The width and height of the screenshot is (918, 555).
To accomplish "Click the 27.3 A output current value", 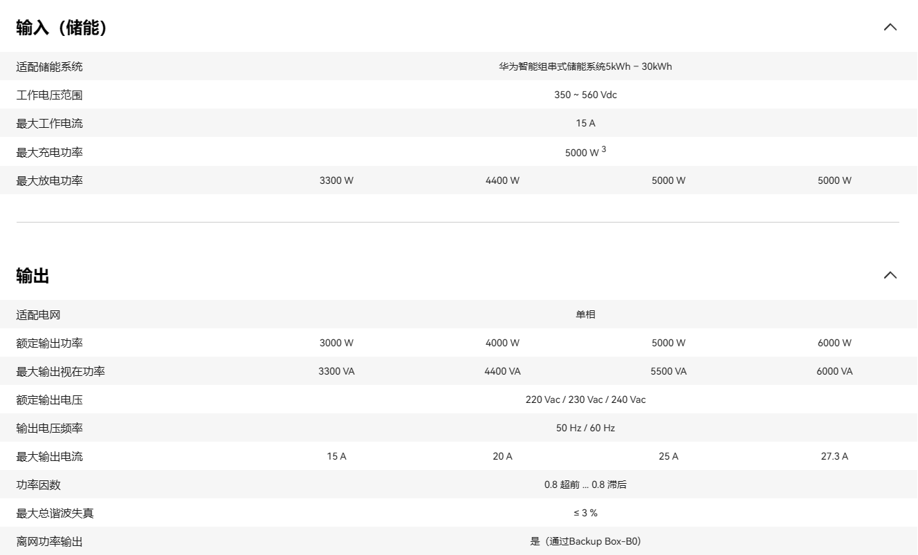I will click(x=834, y=456).
